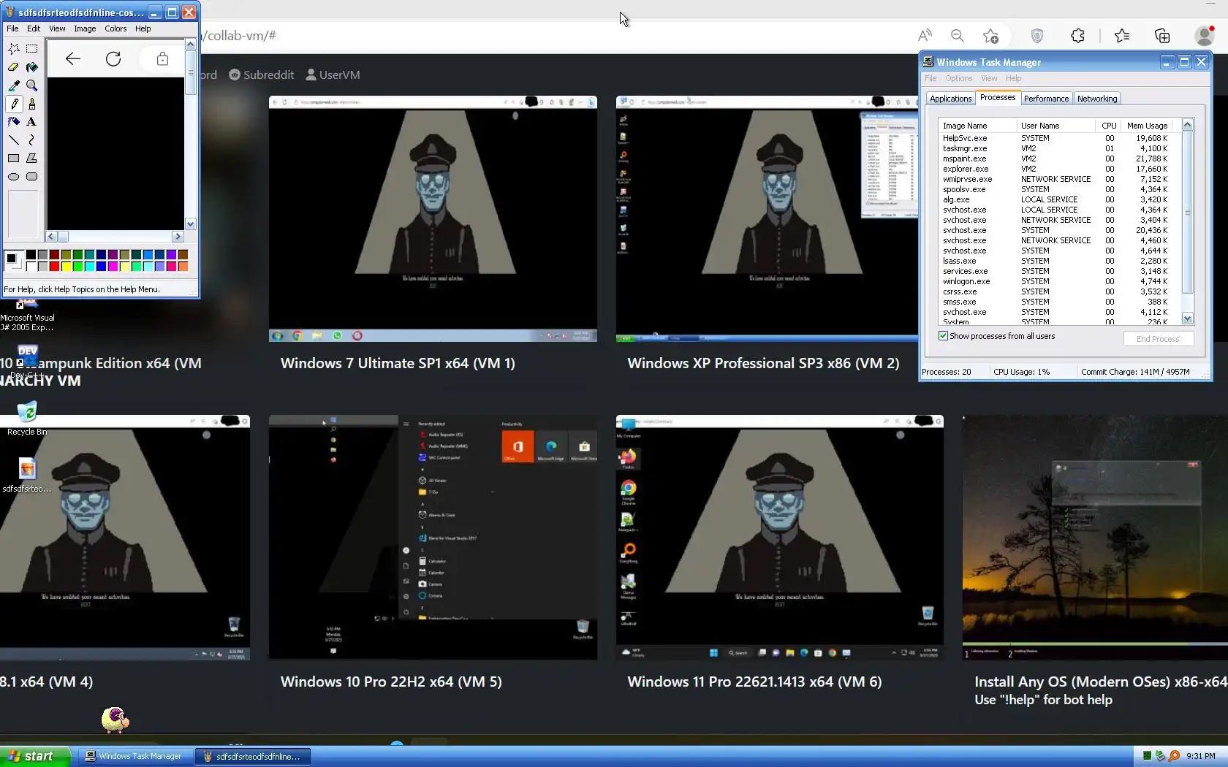Select the Rounded Rectangle tool in Paint
1228x767 pixels.
point(32,177)
